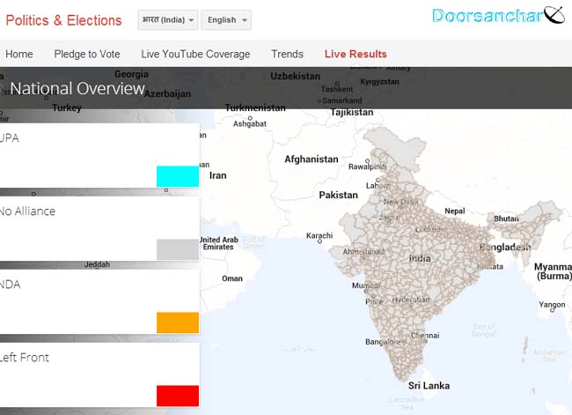Click the Doorsanchar logo

(498, 16)
